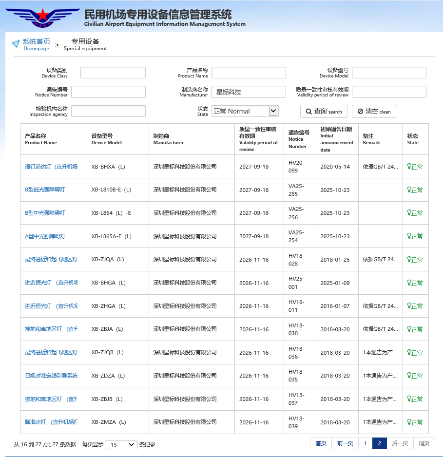The image size is (443, 457).
Task: Click green status icon for XB-BHGA row
Action: pos(409,283)
